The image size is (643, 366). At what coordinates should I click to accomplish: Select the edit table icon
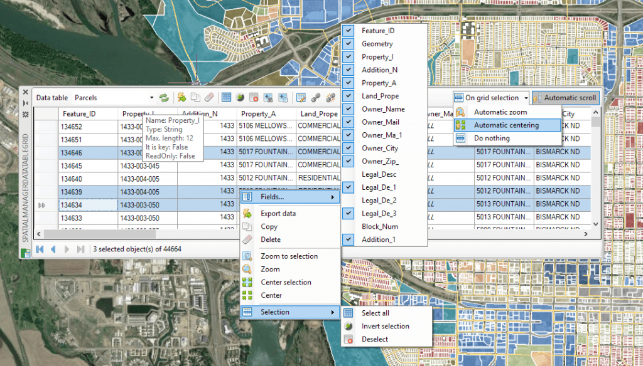300,97
